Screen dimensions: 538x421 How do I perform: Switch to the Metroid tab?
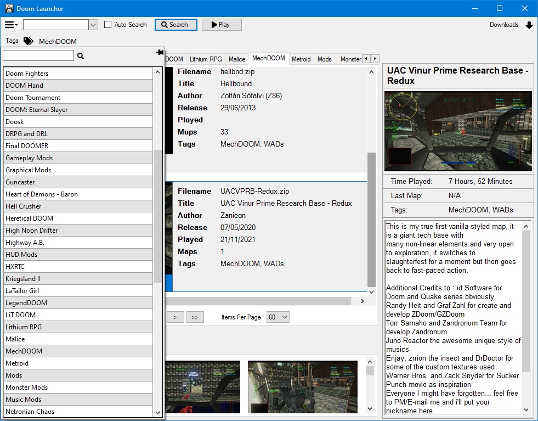301,59
